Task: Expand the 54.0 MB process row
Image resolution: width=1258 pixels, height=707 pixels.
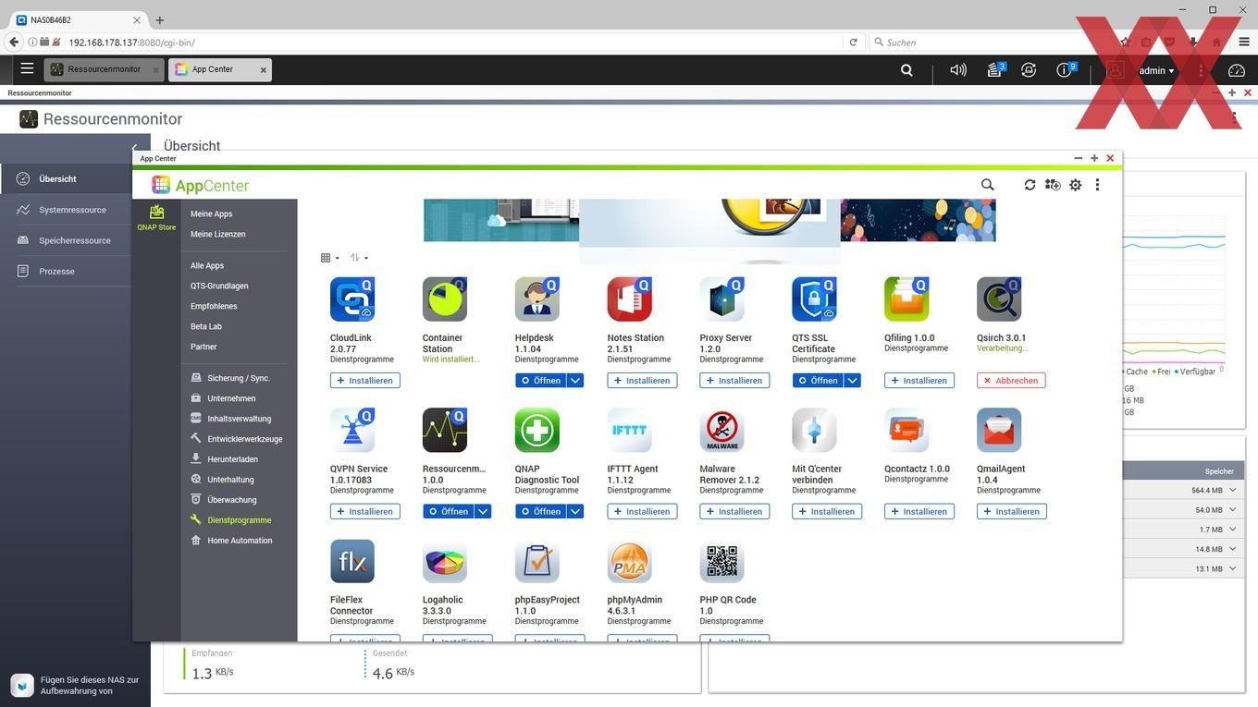Action: 1232,510
